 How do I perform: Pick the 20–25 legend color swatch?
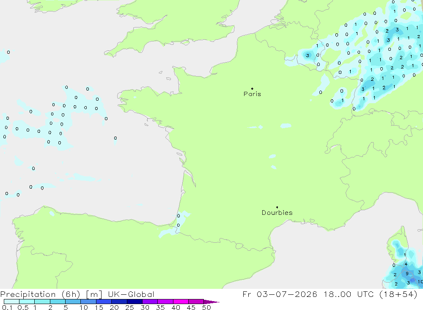pos(119,302)
